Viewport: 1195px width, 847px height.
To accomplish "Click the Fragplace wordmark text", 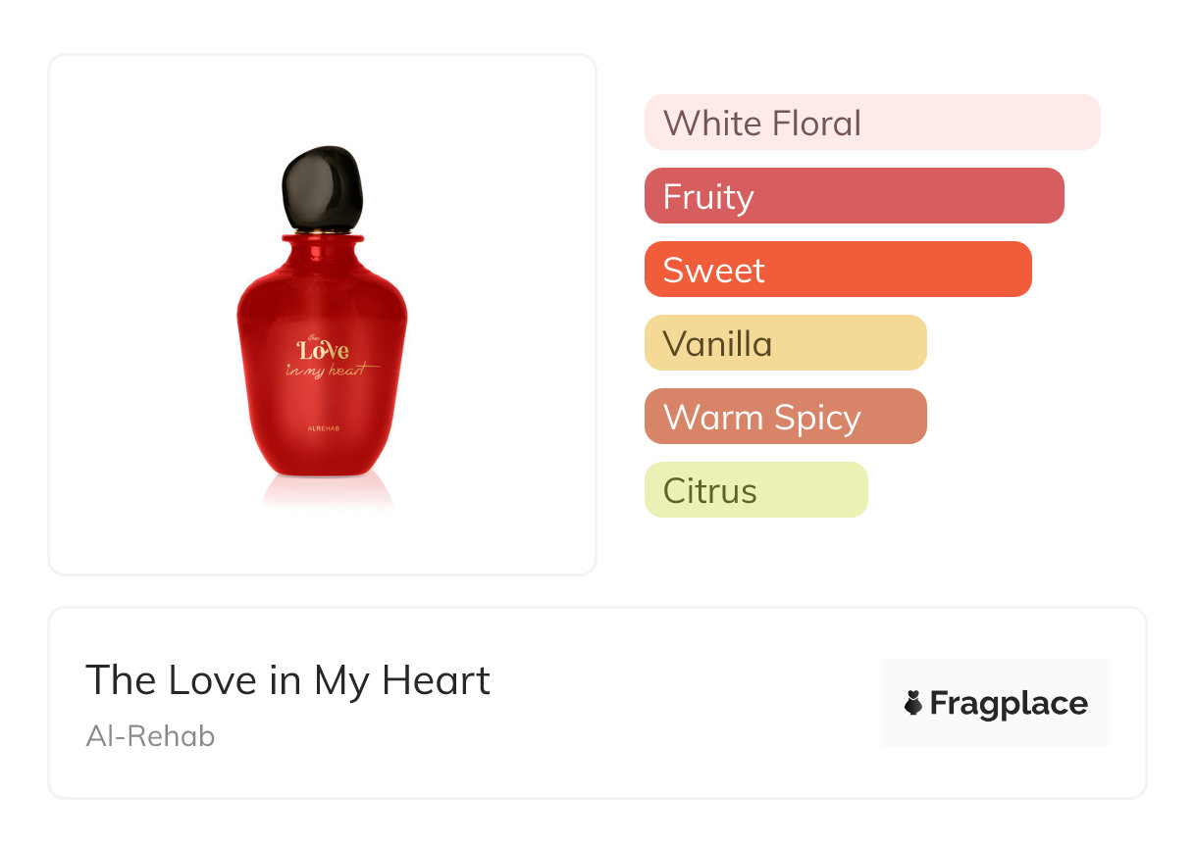I will tap(1009, 703).
